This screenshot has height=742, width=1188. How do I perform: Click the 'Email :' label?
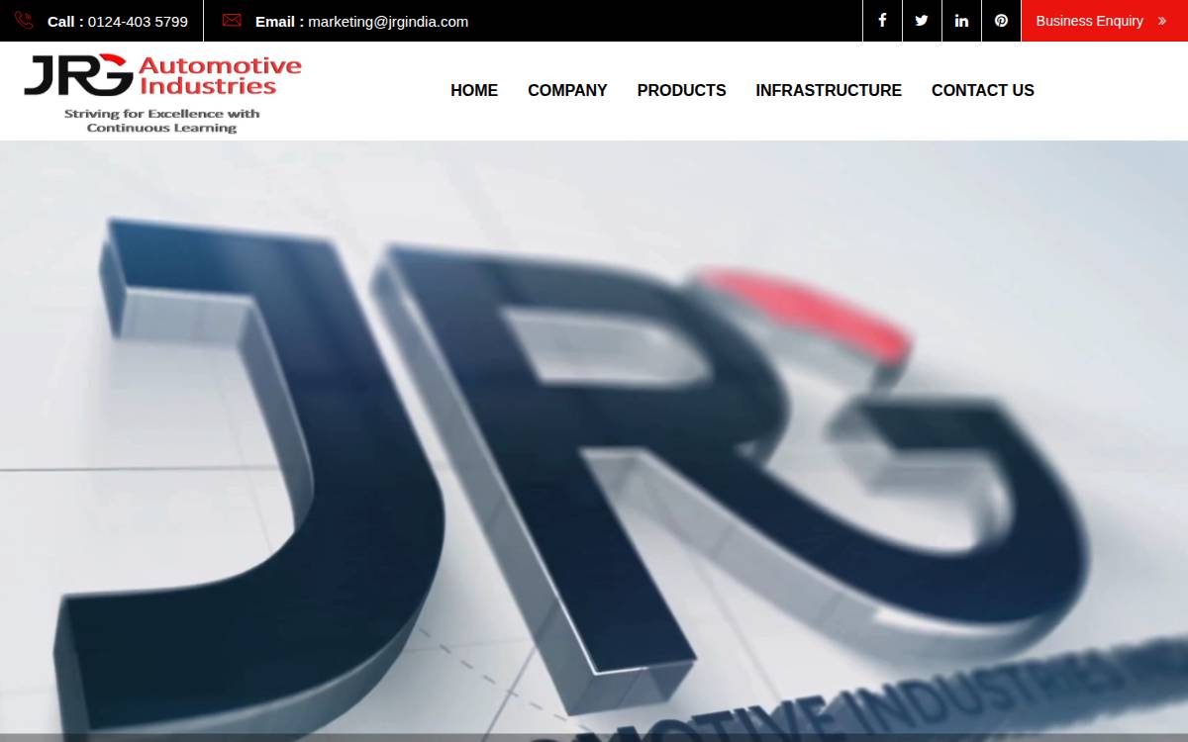point(279,21)
